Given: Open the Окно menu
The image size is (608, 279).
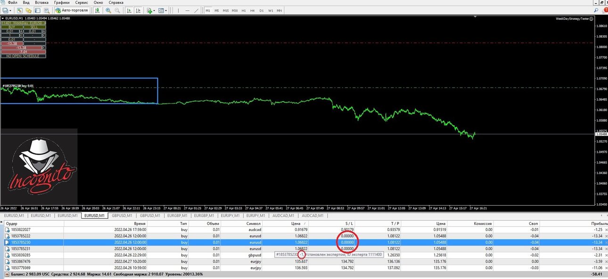Looking at the screenshot, I should 98,2.
